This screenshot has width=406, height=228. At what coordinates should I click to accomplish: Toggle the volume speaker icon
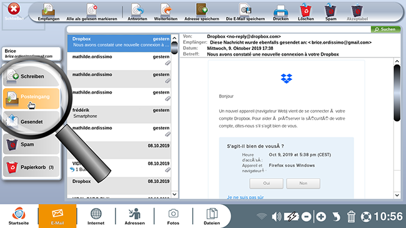[x=276, y=216]
